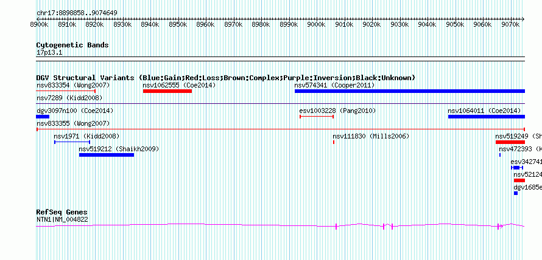Select the 9070k ruler label

pos(510,25)
